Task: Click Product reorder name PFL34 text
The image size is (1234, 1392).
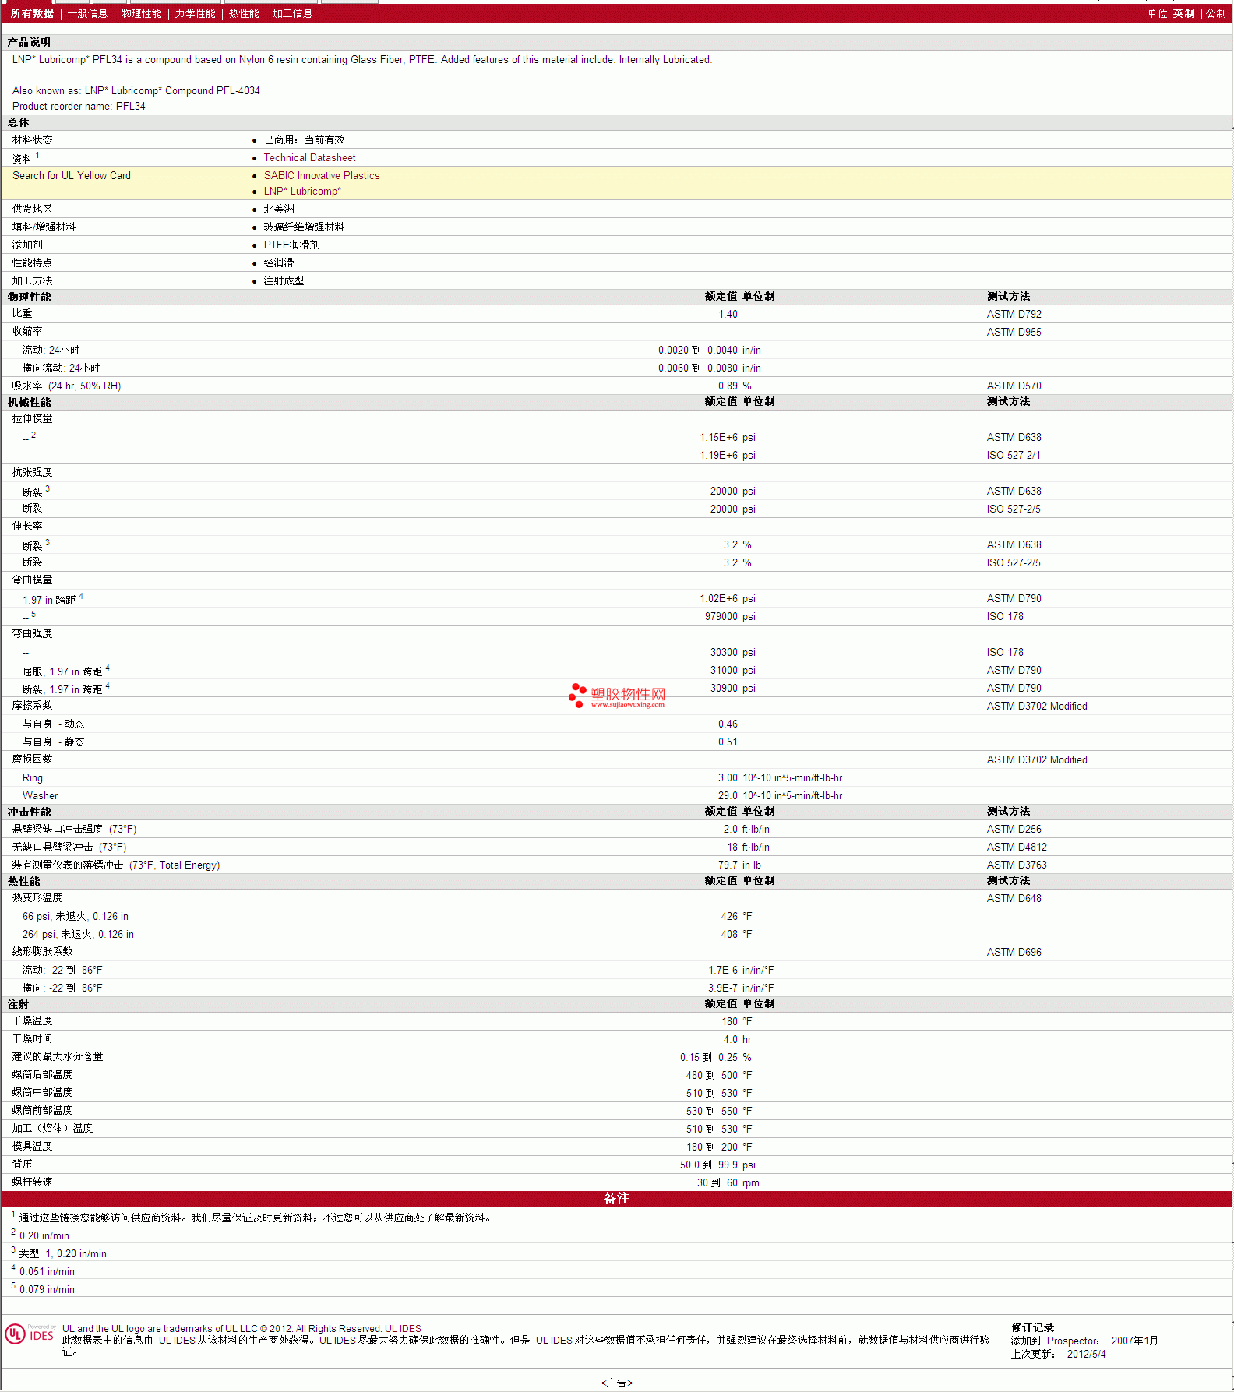Action: click(x=79, y=106)
